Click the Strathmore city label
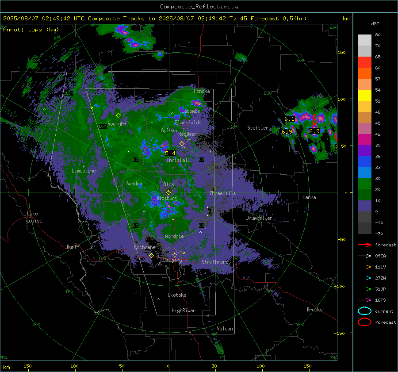Screen dimensions: 398x372 (215, 262)
